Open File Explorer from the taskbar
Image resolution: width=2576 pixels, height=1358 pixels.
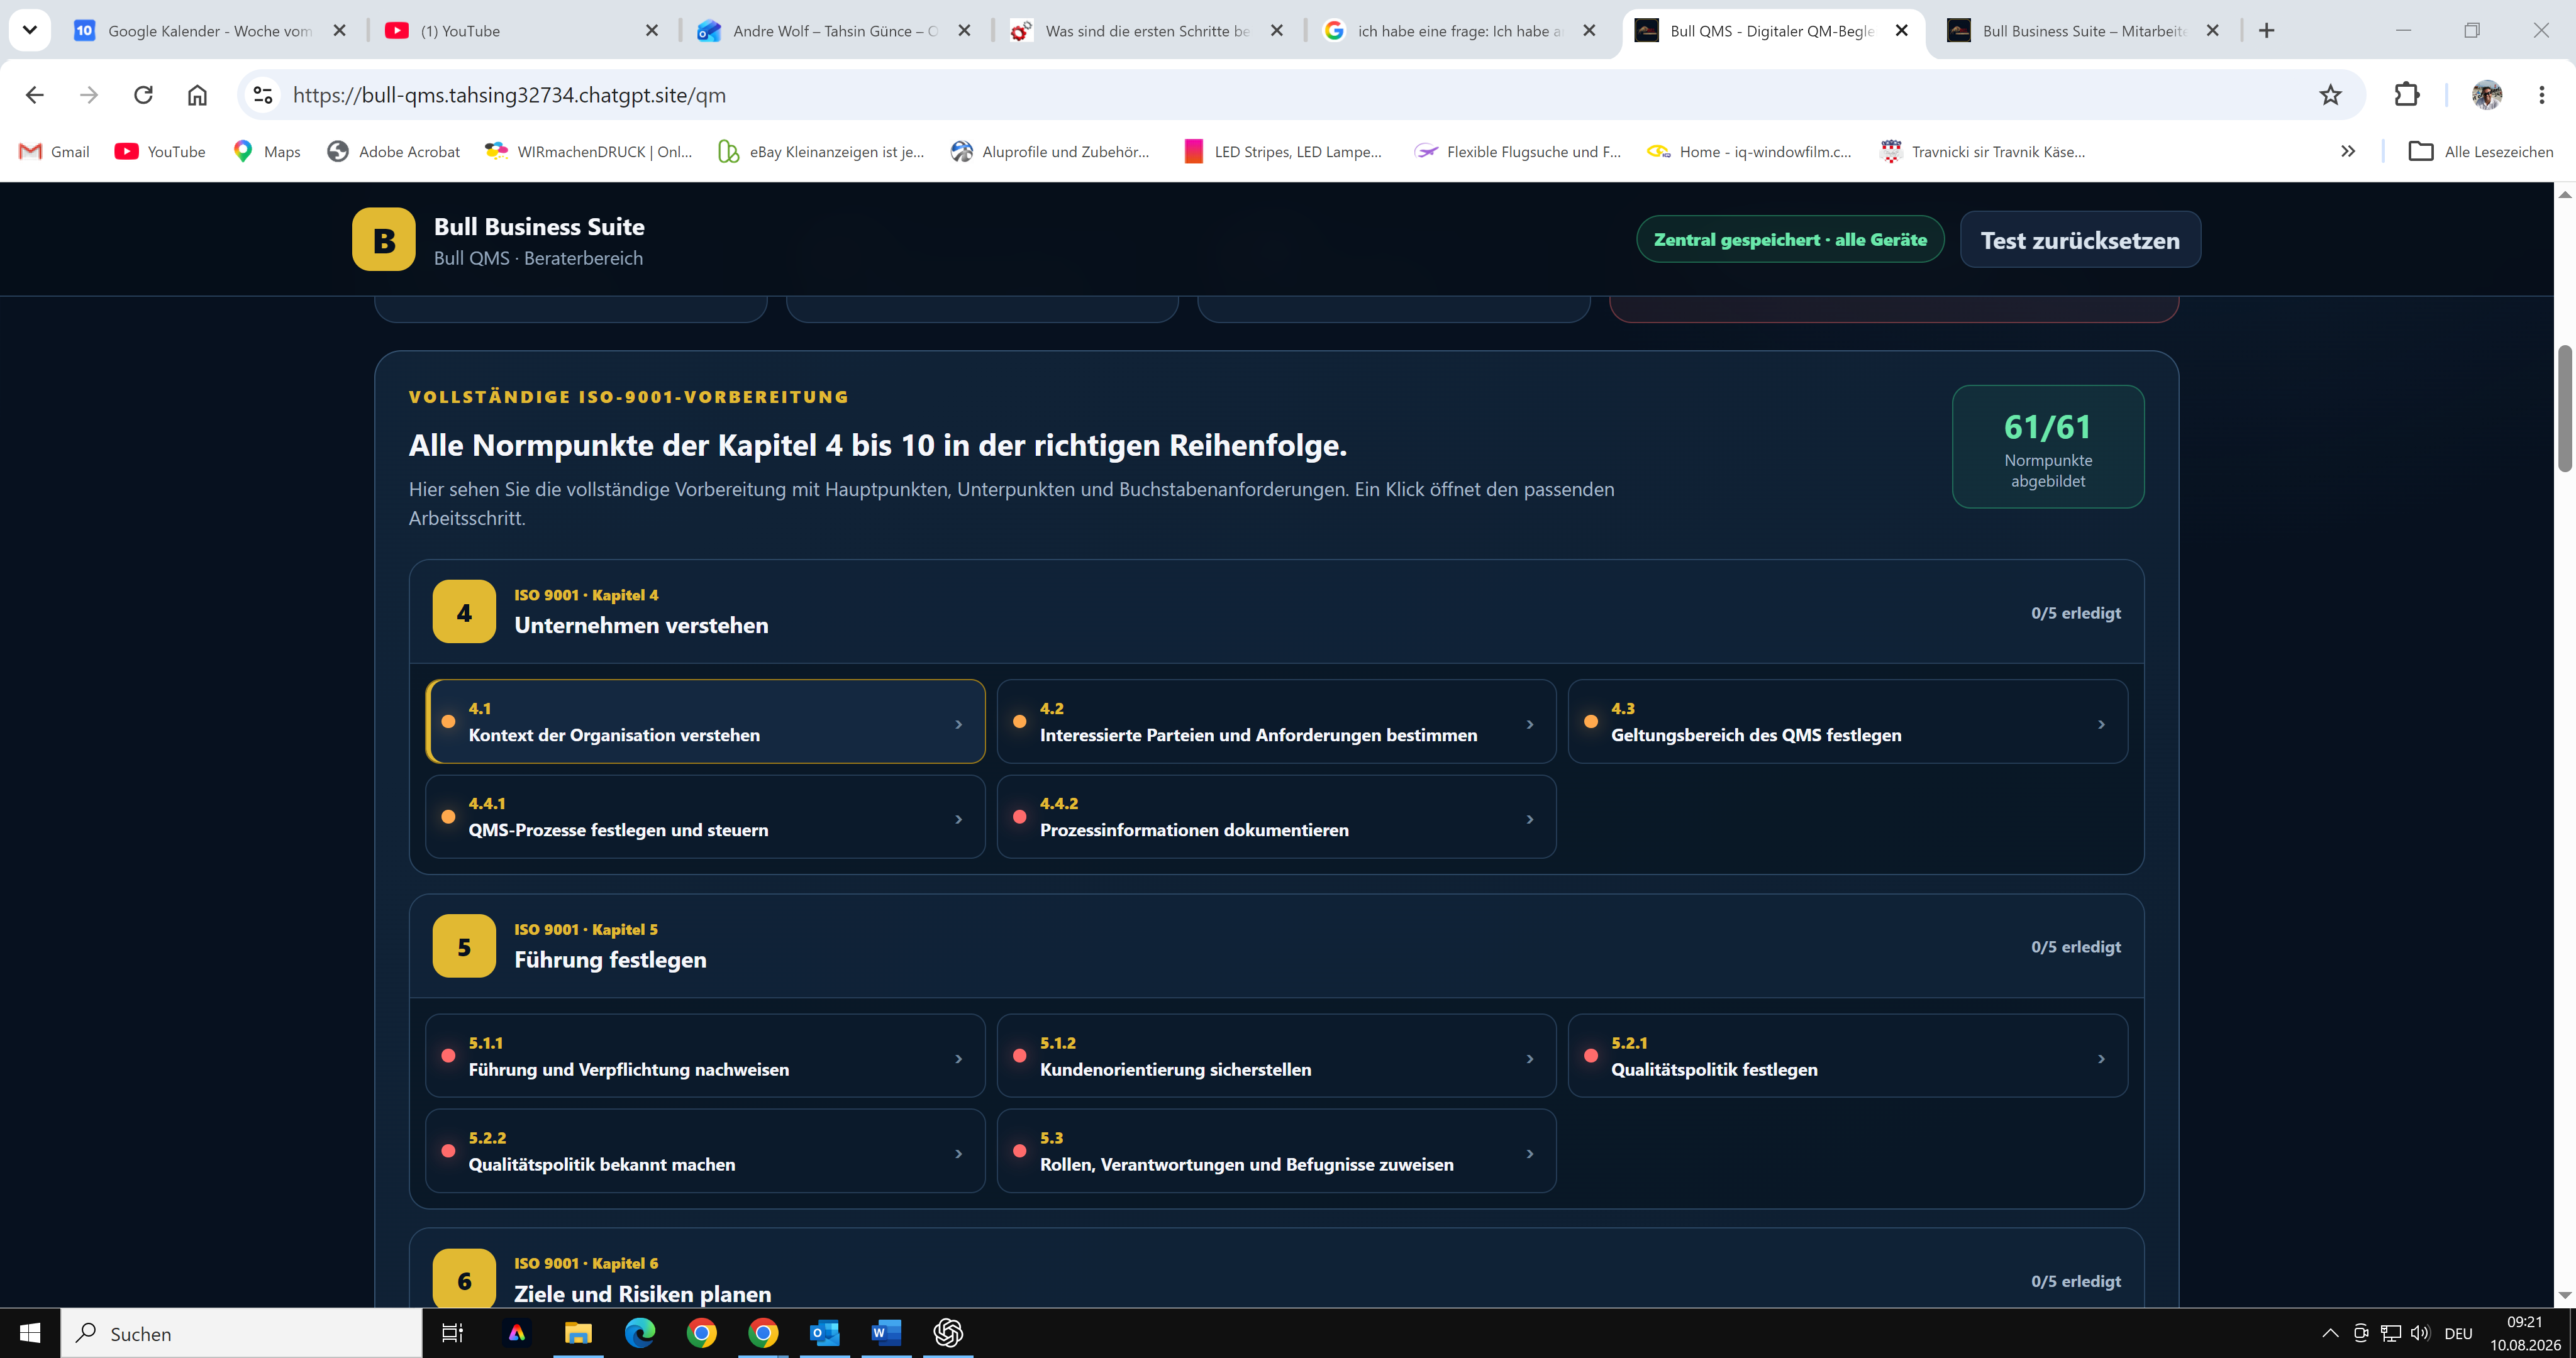(x=578, y=1333)
